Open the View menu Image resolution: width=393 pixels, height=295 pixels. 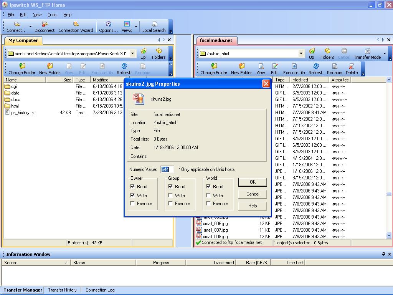point(37,15)
